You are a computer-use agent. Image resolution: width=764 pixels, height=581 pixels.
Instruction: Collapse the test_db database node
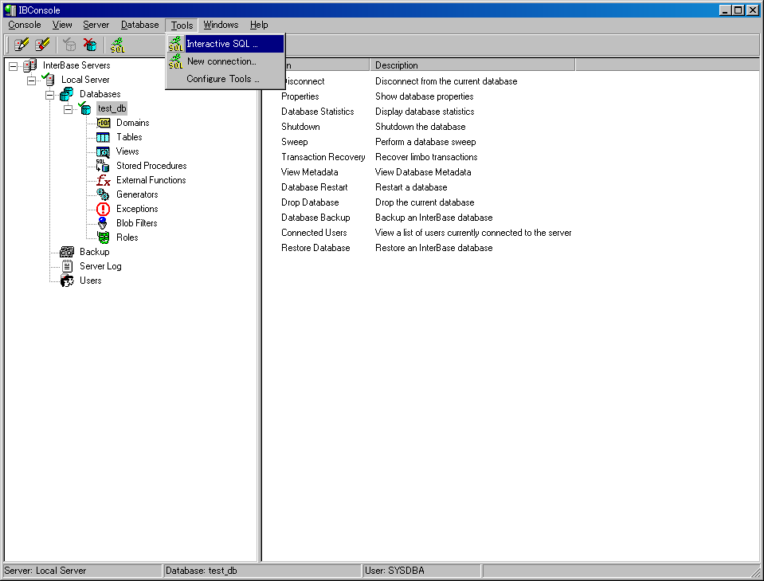pyautogui.click(x=68, y=108)
